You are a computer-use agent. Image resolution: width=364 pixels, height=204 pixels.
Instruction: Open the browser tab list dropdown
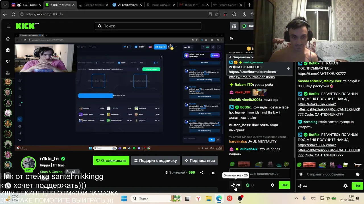[x=5, y=5]
